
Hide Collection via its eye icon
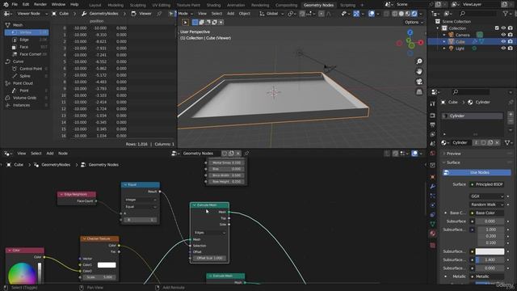point(503,28)
